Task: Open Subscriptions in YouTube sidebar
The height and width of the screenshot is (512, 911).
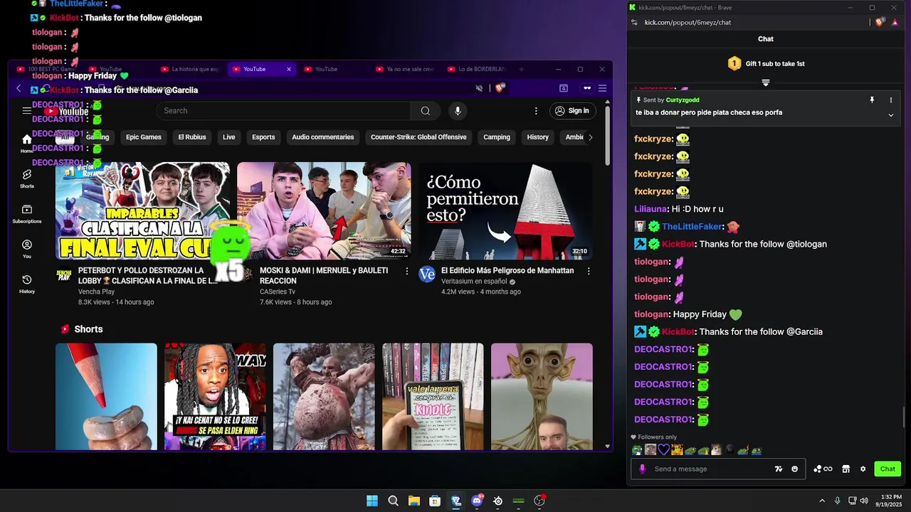Action: 27,214
